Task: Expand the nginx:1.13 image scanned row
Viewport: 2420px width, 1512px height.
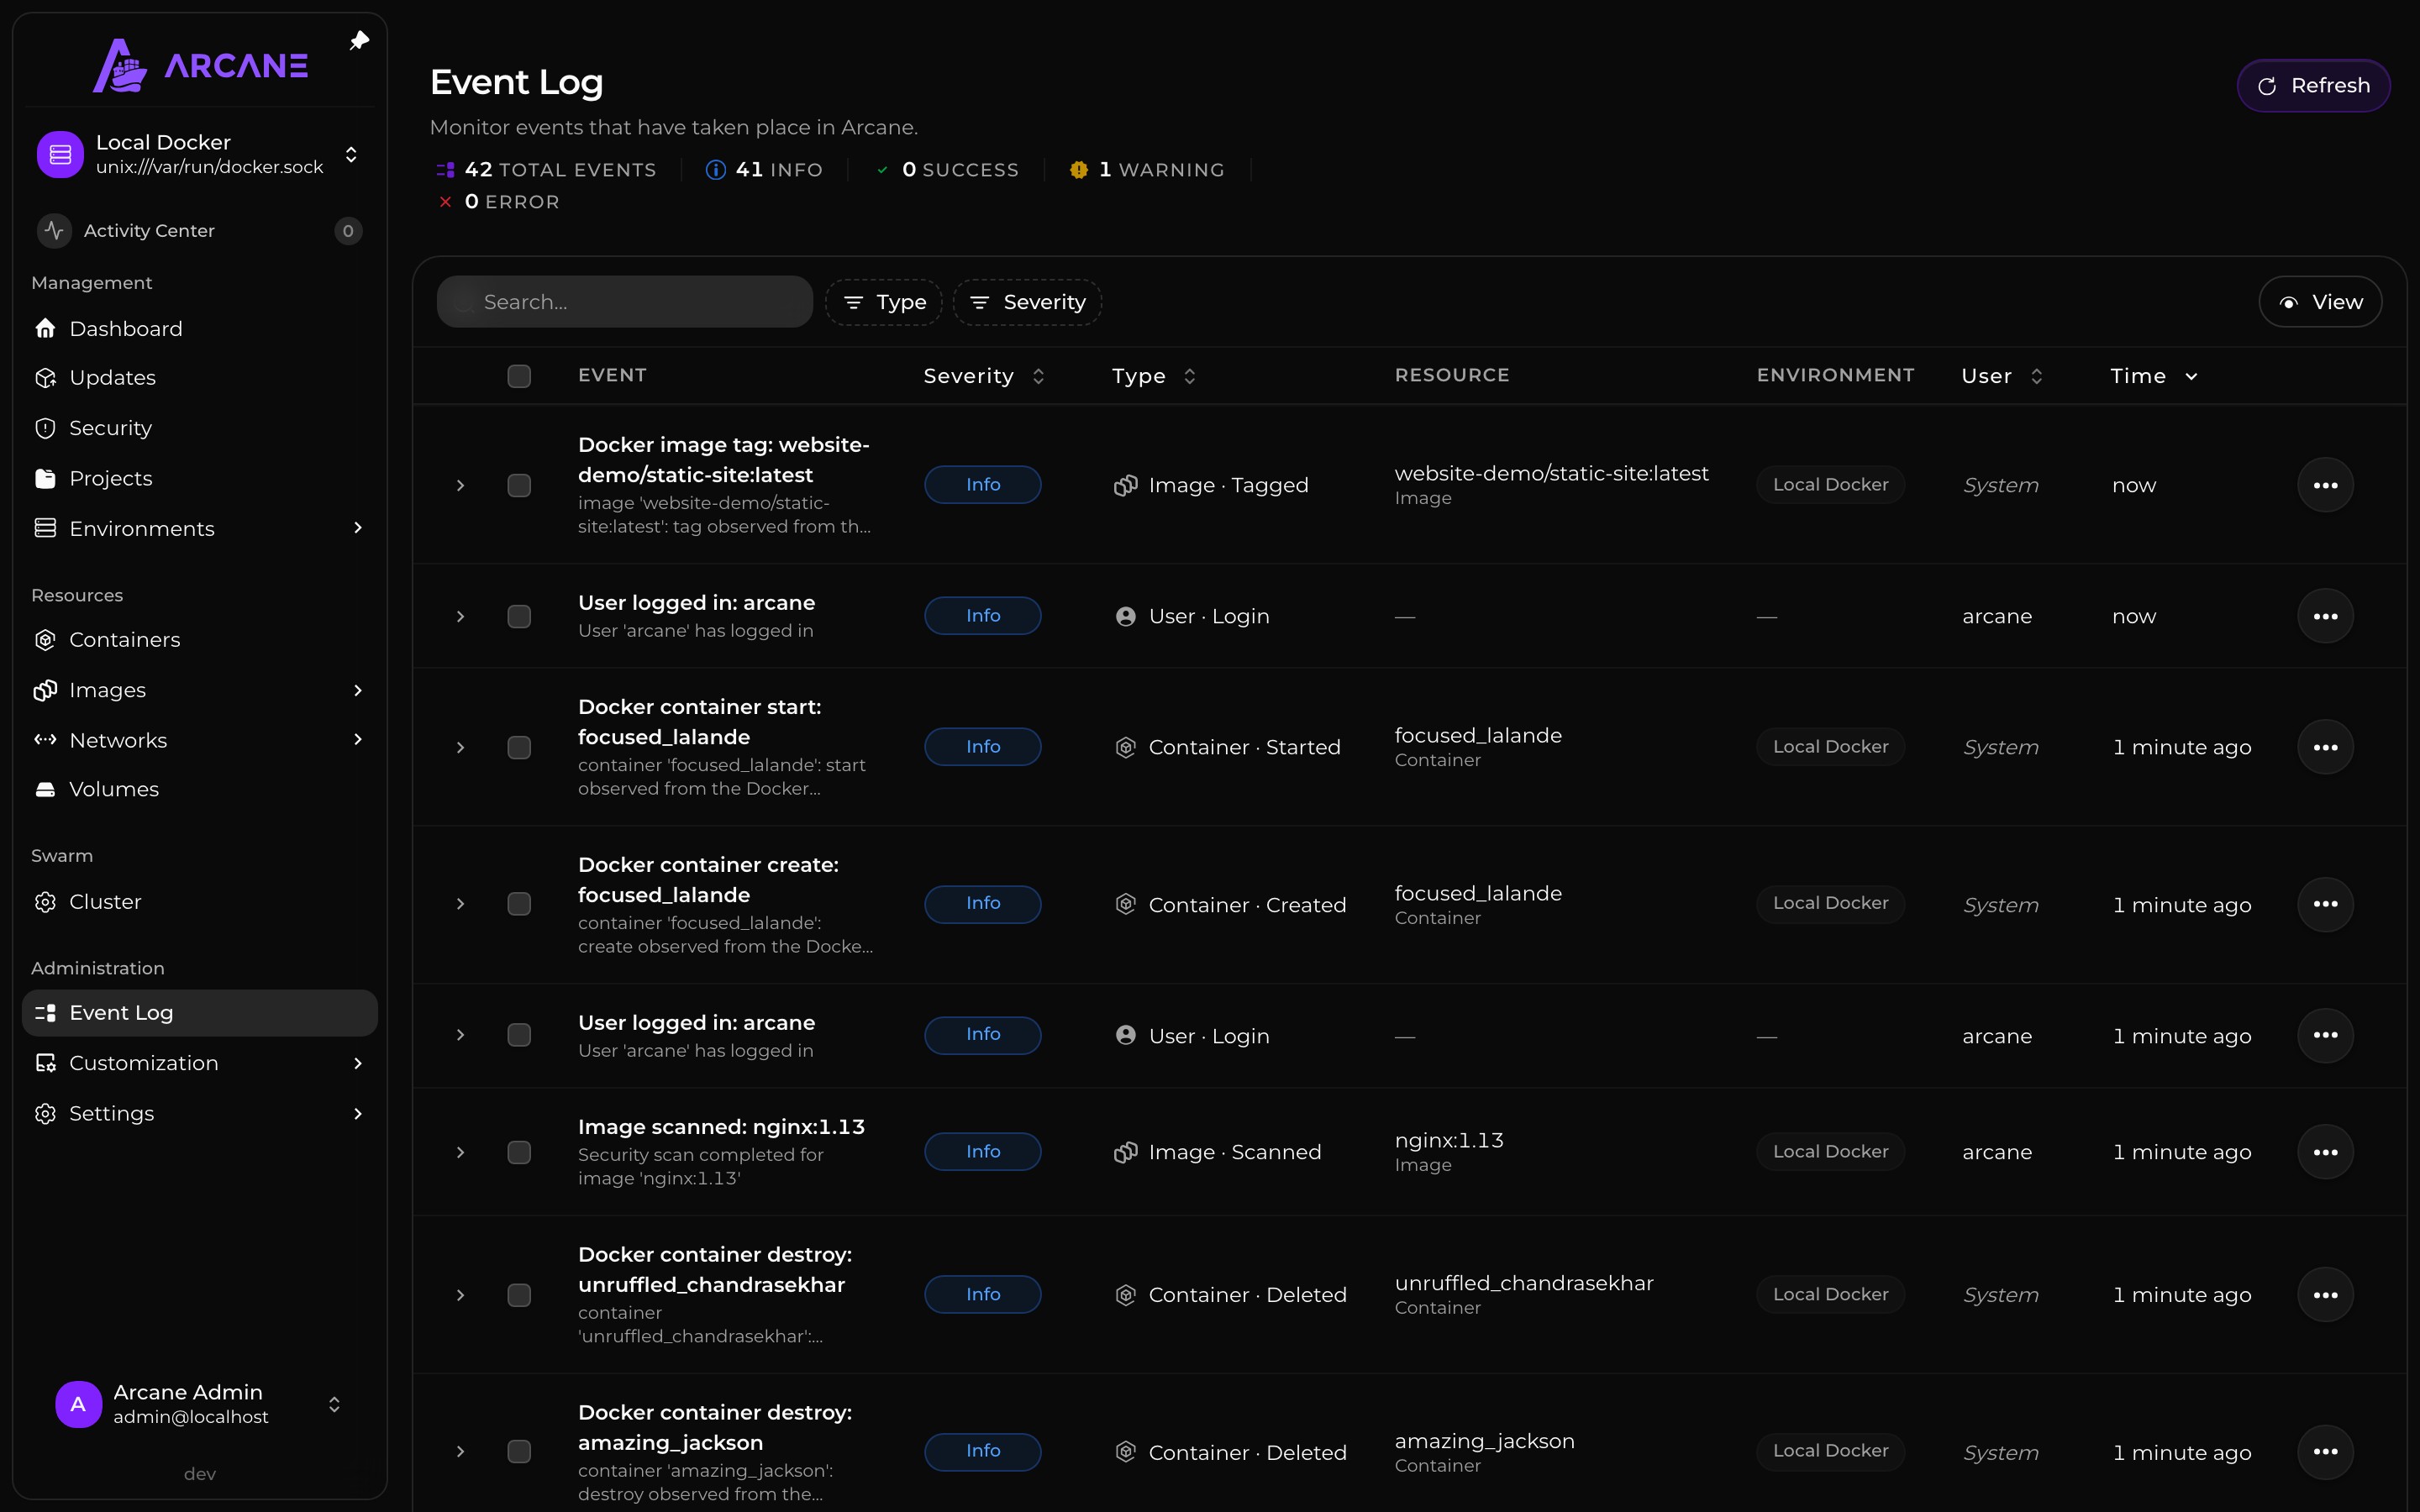Action: [x=460, y=1152]
